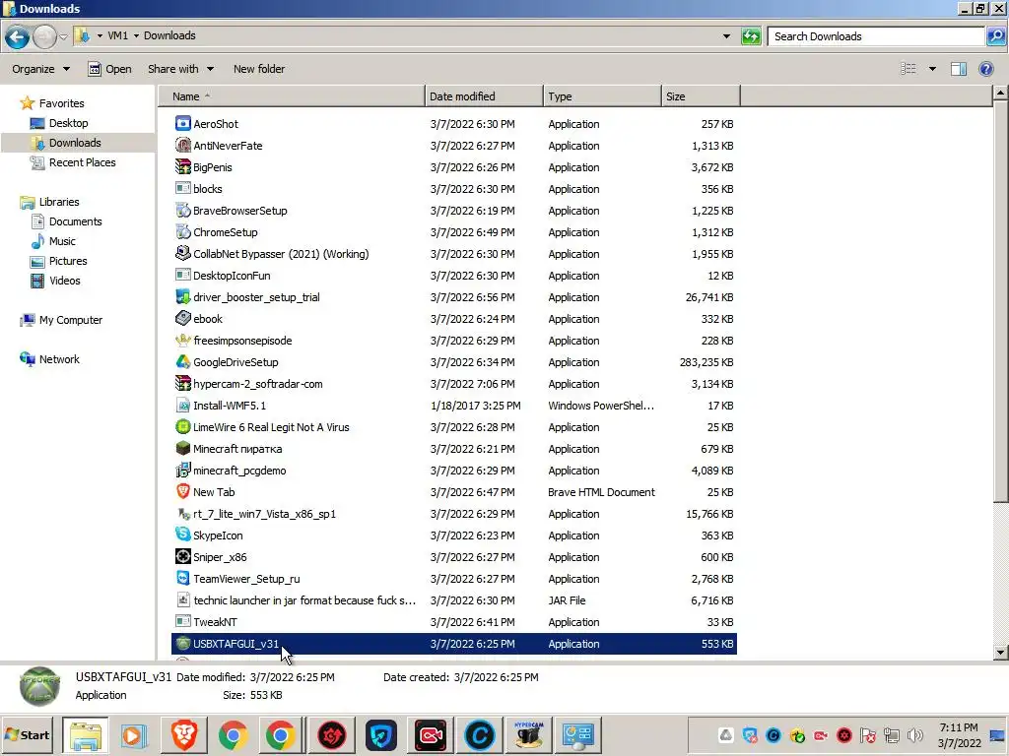
Task: Select the ChromeSetup installer icon
Action: [x=182, y=232]
